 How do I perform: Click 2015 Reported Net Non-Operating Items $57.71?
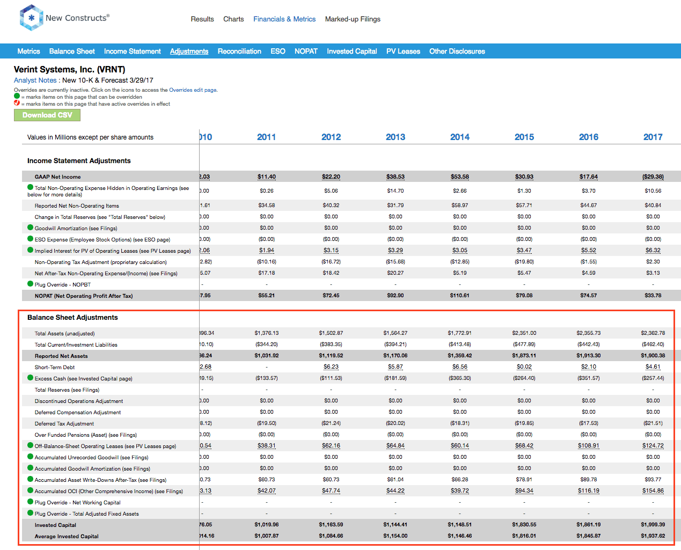coord(524,205)
